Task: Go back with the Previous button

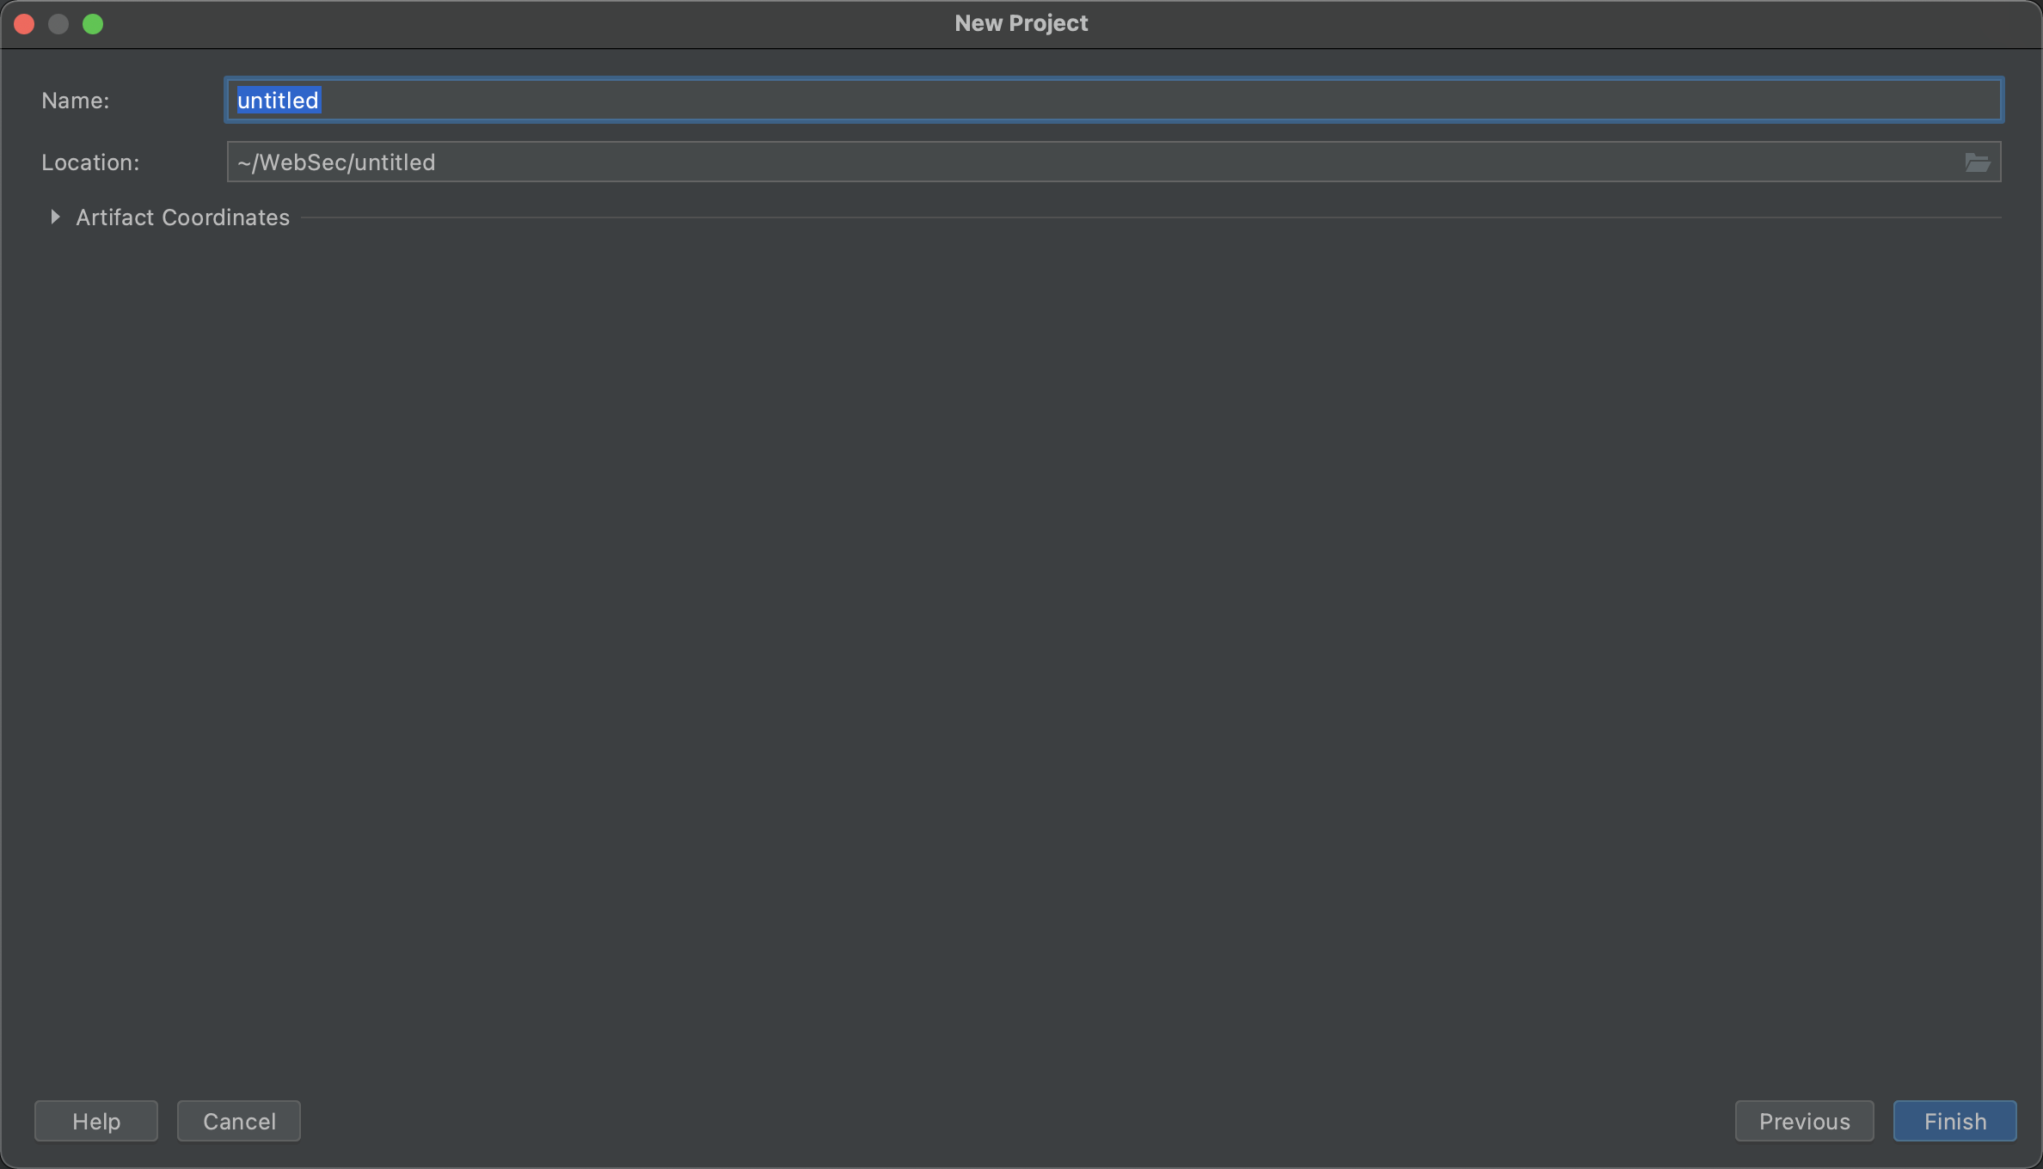Action: [x=1804, y=1121]
